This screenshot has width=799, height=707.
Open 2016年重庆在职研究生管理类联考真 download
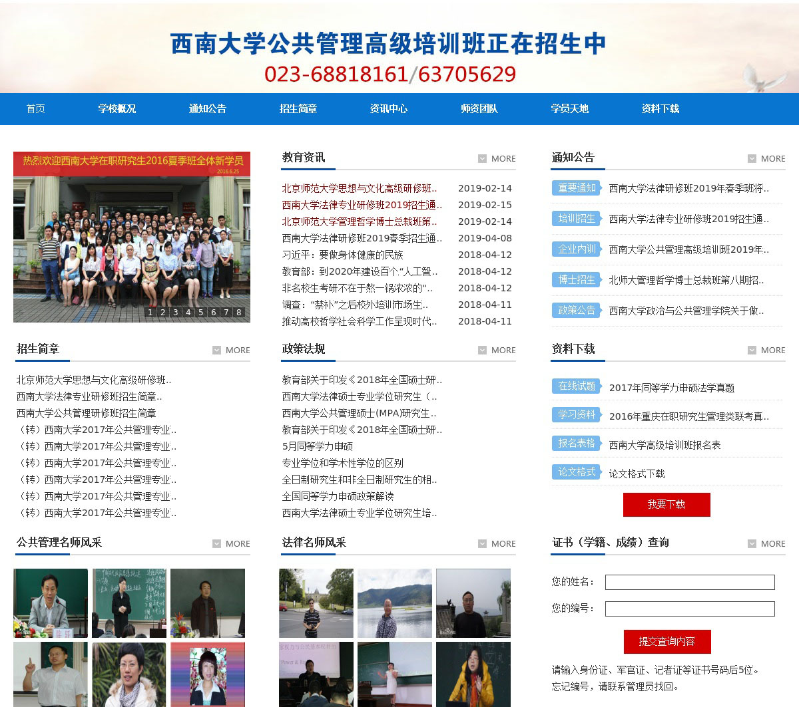(x=688, y=416)
